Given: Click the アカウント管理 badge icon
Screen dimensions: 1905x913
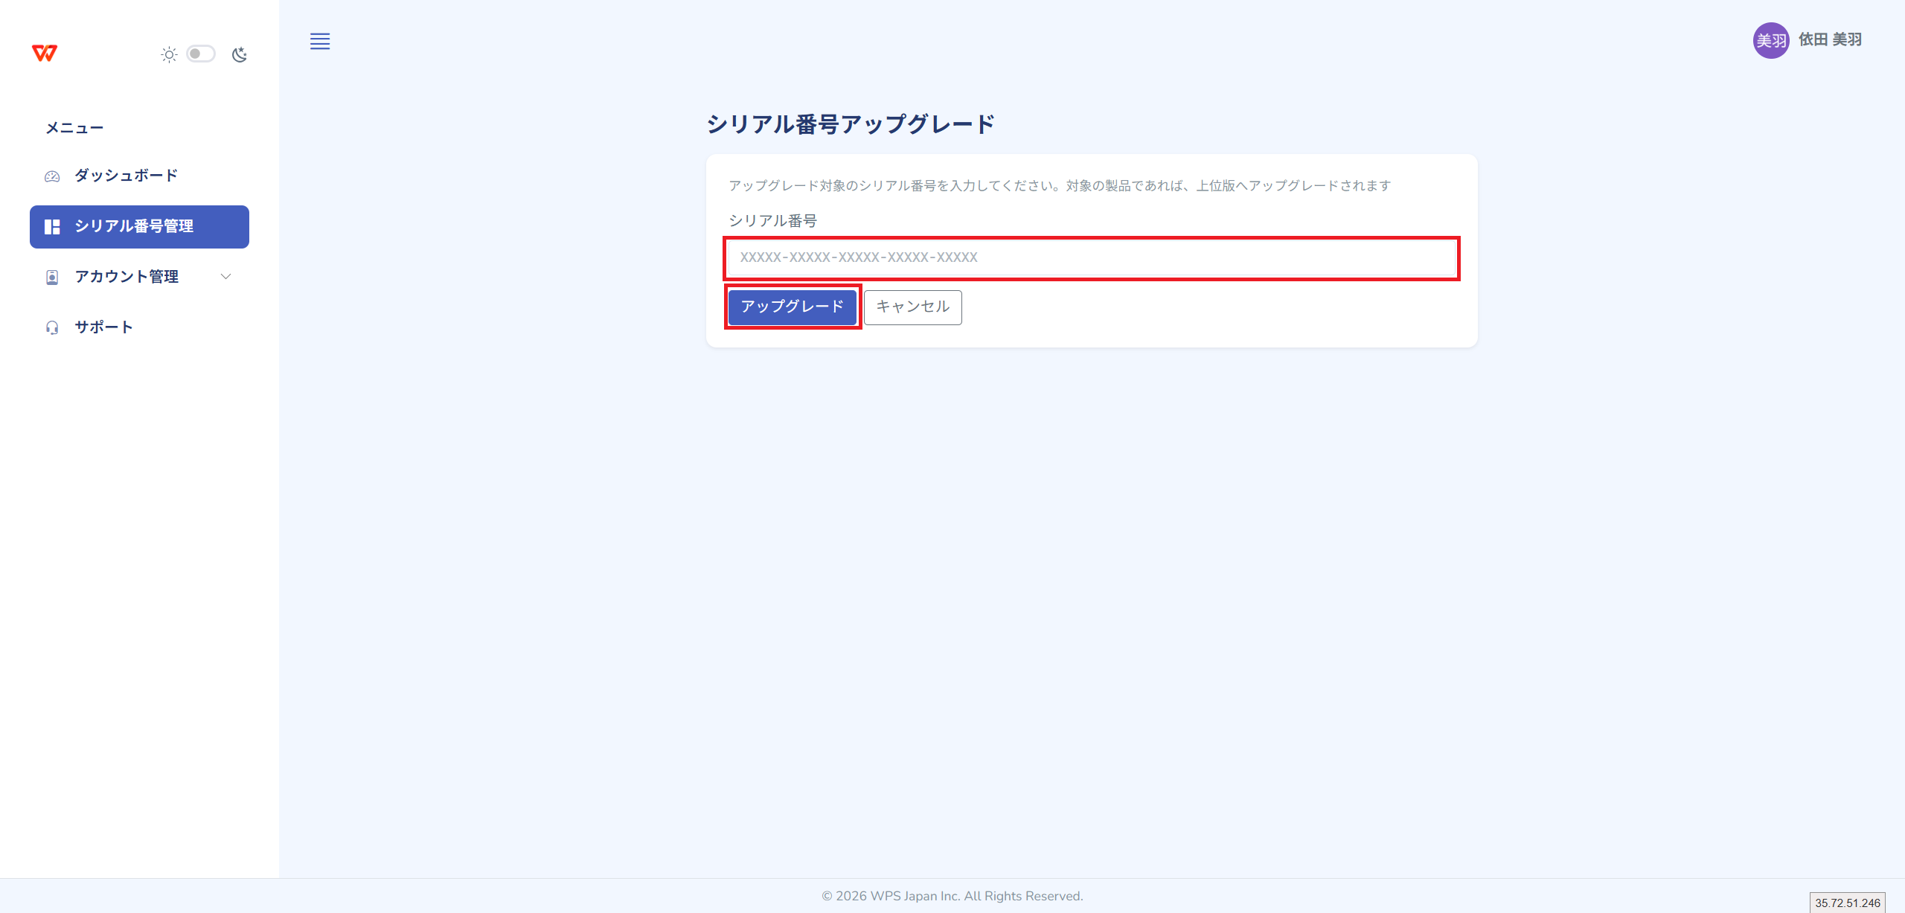Looking at the screenshot, I should point(52,278).
